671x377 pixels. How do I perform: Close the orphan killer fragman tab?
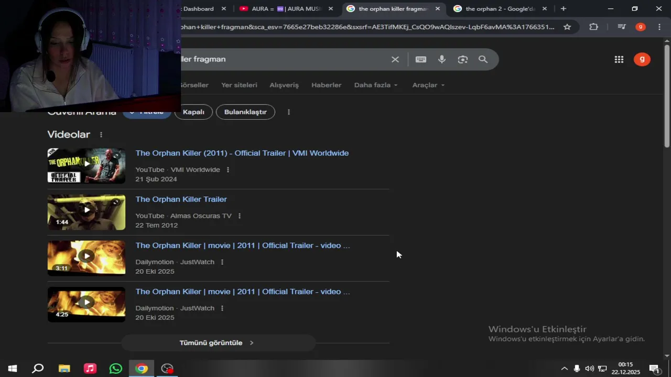click(438, 8)
